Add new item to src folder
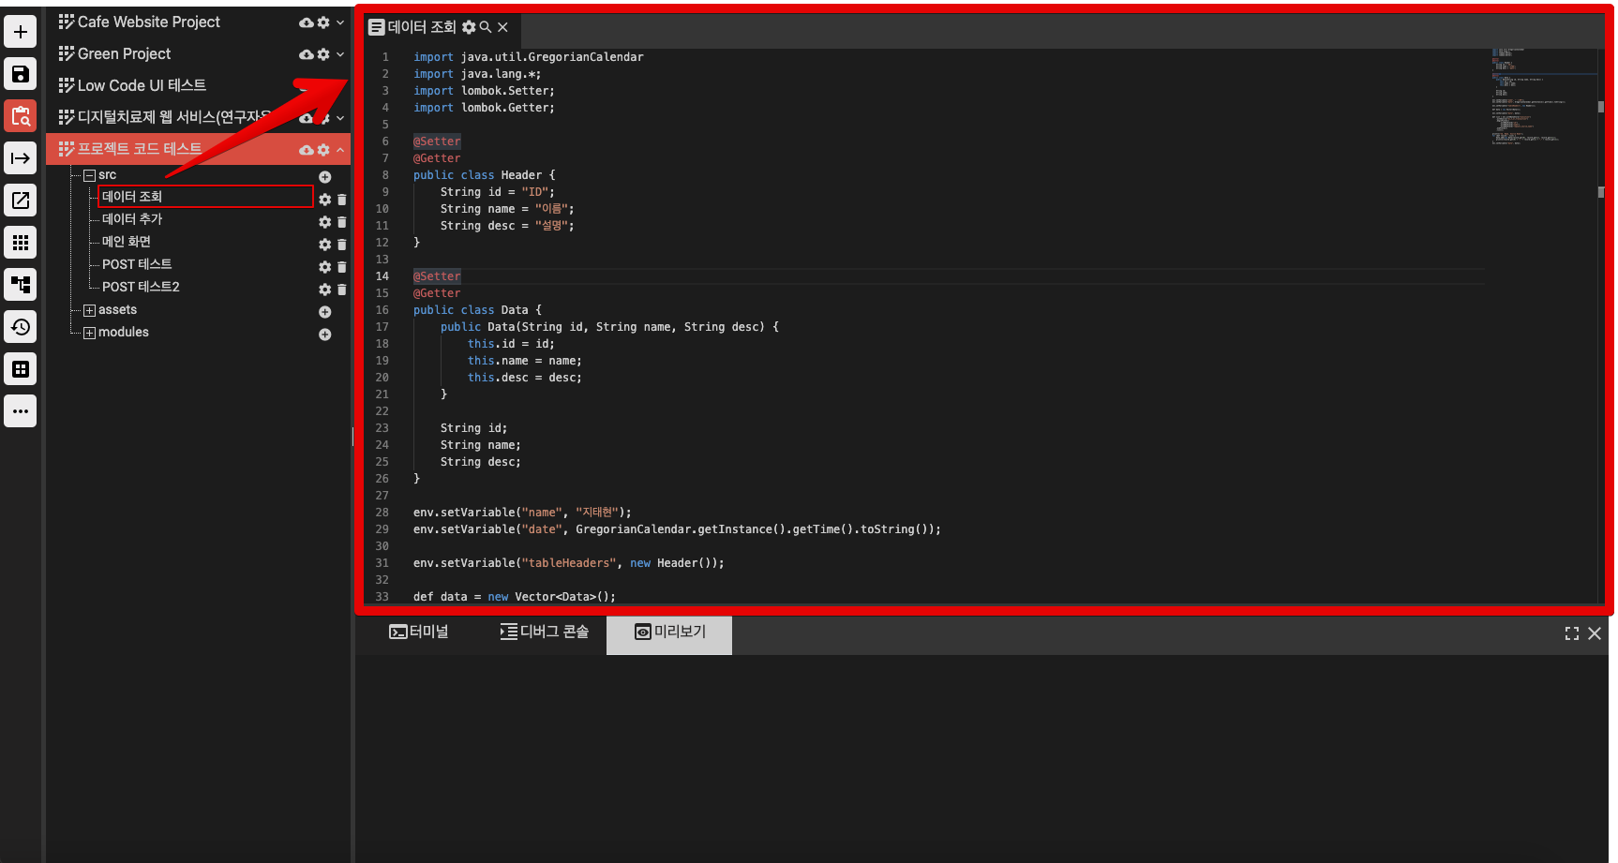This screenshot has height=863, width=1618. [x=324, y=177]
